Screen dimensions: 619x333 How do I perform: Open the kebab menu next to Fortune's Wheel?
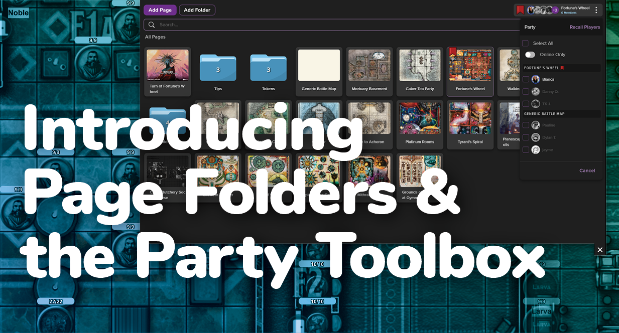click(596, 10)
